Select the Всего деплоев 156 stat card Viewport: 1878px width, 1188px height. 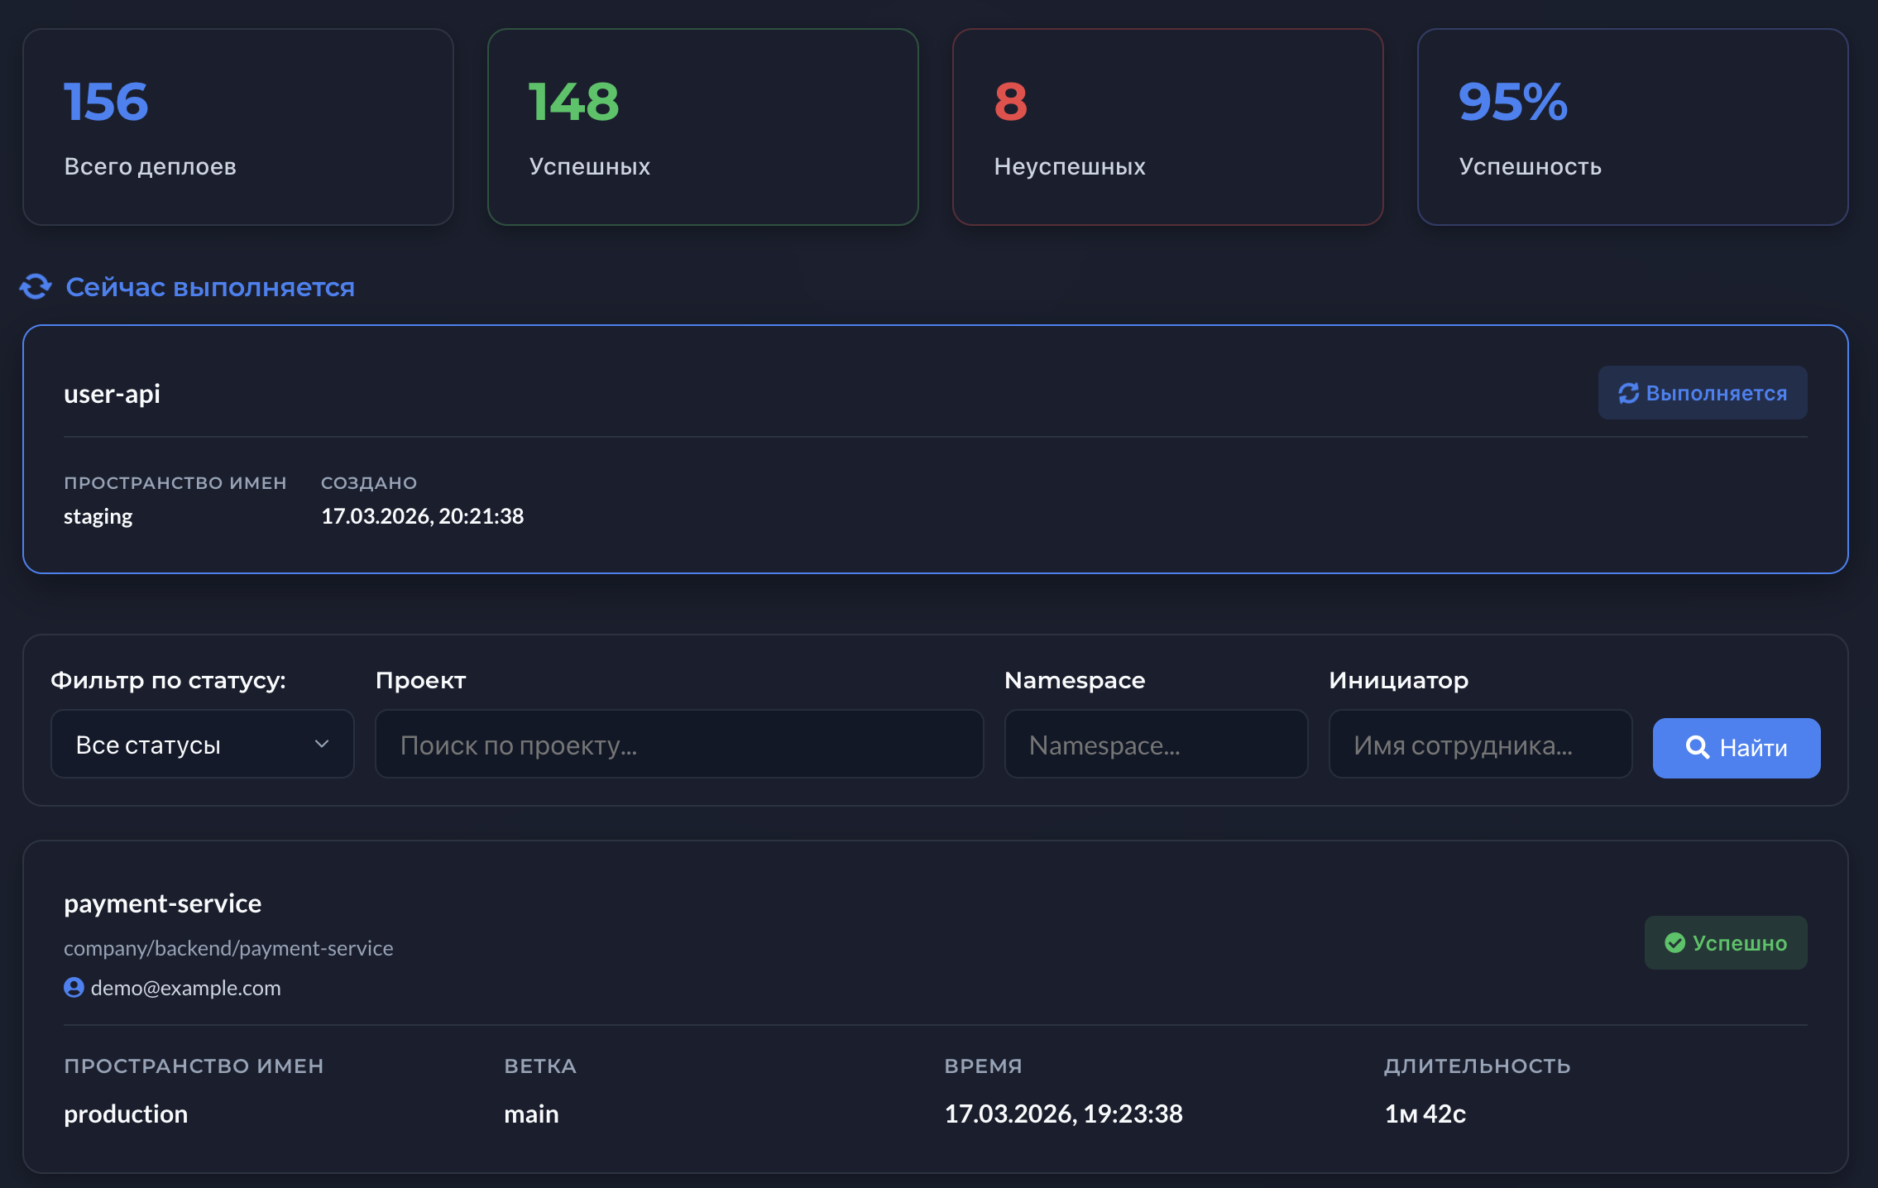point(238,127)
